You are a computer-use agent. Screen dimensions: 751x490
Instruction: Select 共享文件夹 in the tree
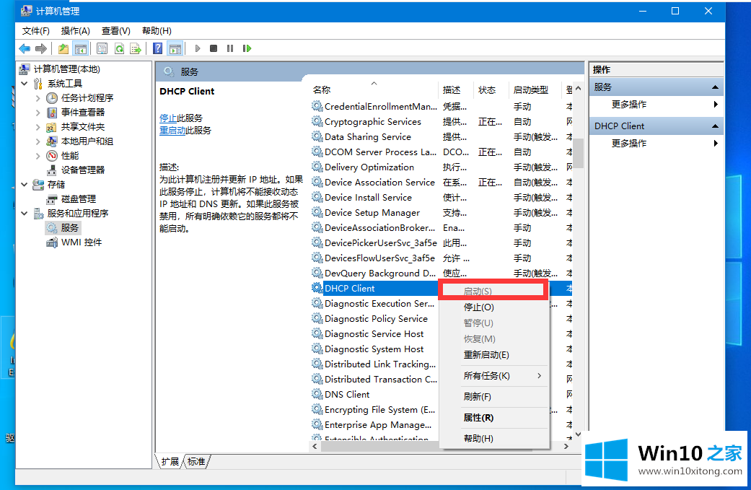point(83,127)
